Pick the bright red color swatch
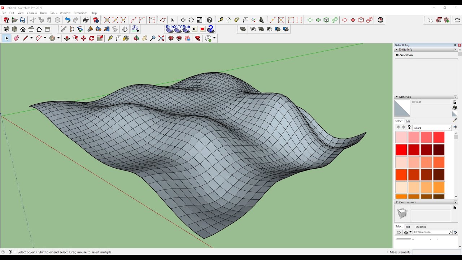Screen dimensions: 462x260 401,150
